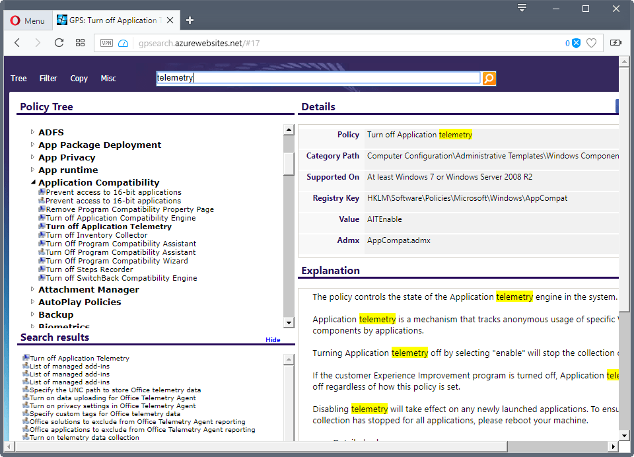Click the browser Forward arrow

(38, 43)
